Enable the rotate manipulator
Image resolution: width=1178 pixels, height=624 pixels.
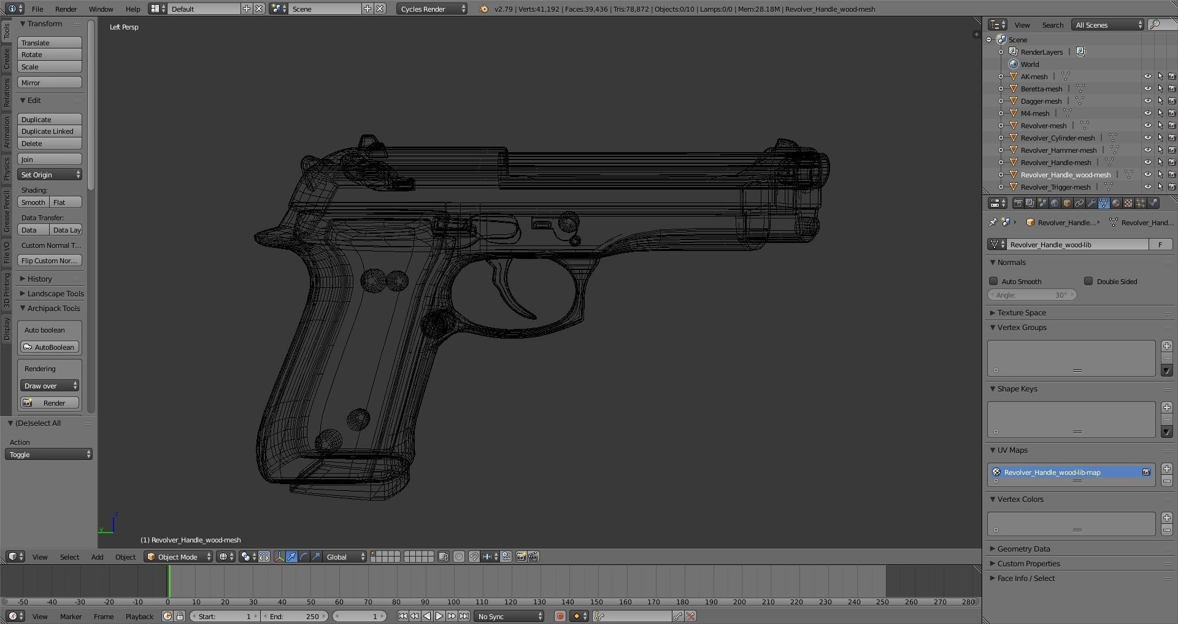(x=304, y=557)
